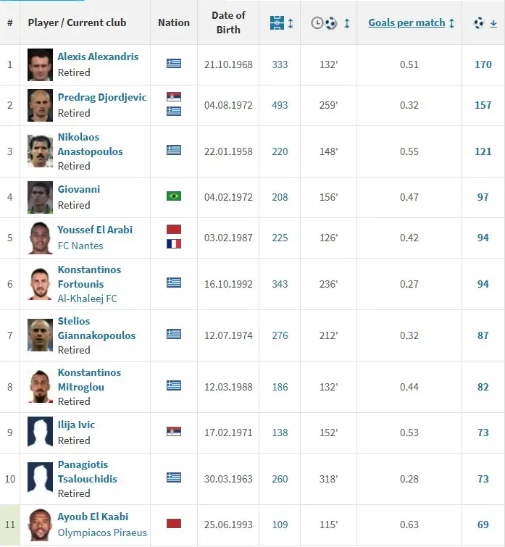505x547 pixels.
Task: Click Giovanni's player portrait
Action: [40, 197]
